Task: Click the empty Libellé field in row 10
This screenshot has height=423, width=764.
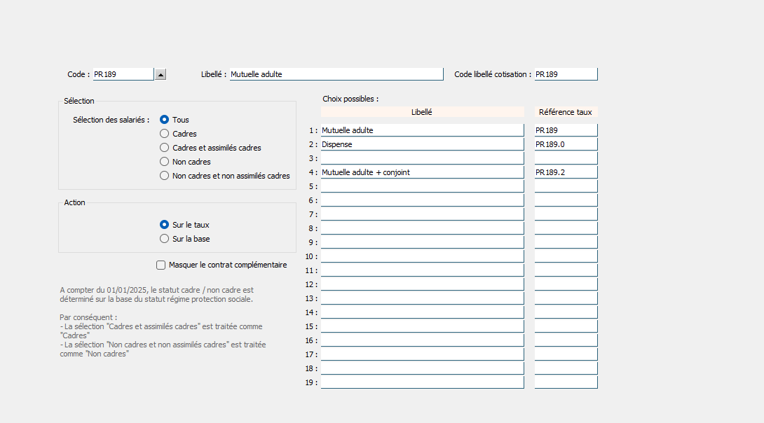Action: click(422, 256)
